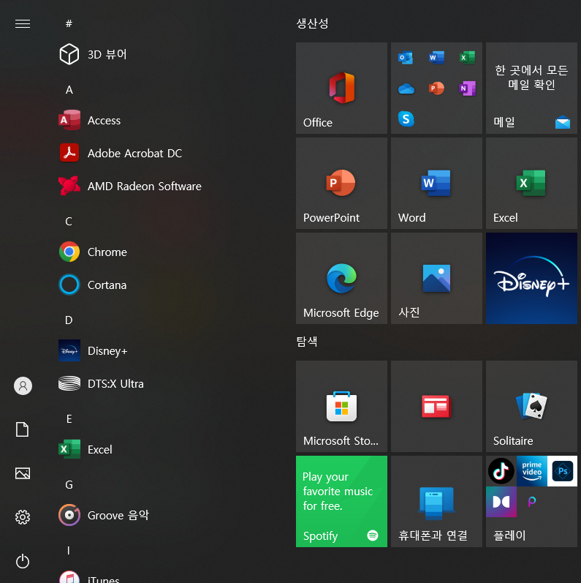The height and width of the screenshot is (583, 581).
Task: Open Skype icon in Office folder tile
Action: coord(406,119)
